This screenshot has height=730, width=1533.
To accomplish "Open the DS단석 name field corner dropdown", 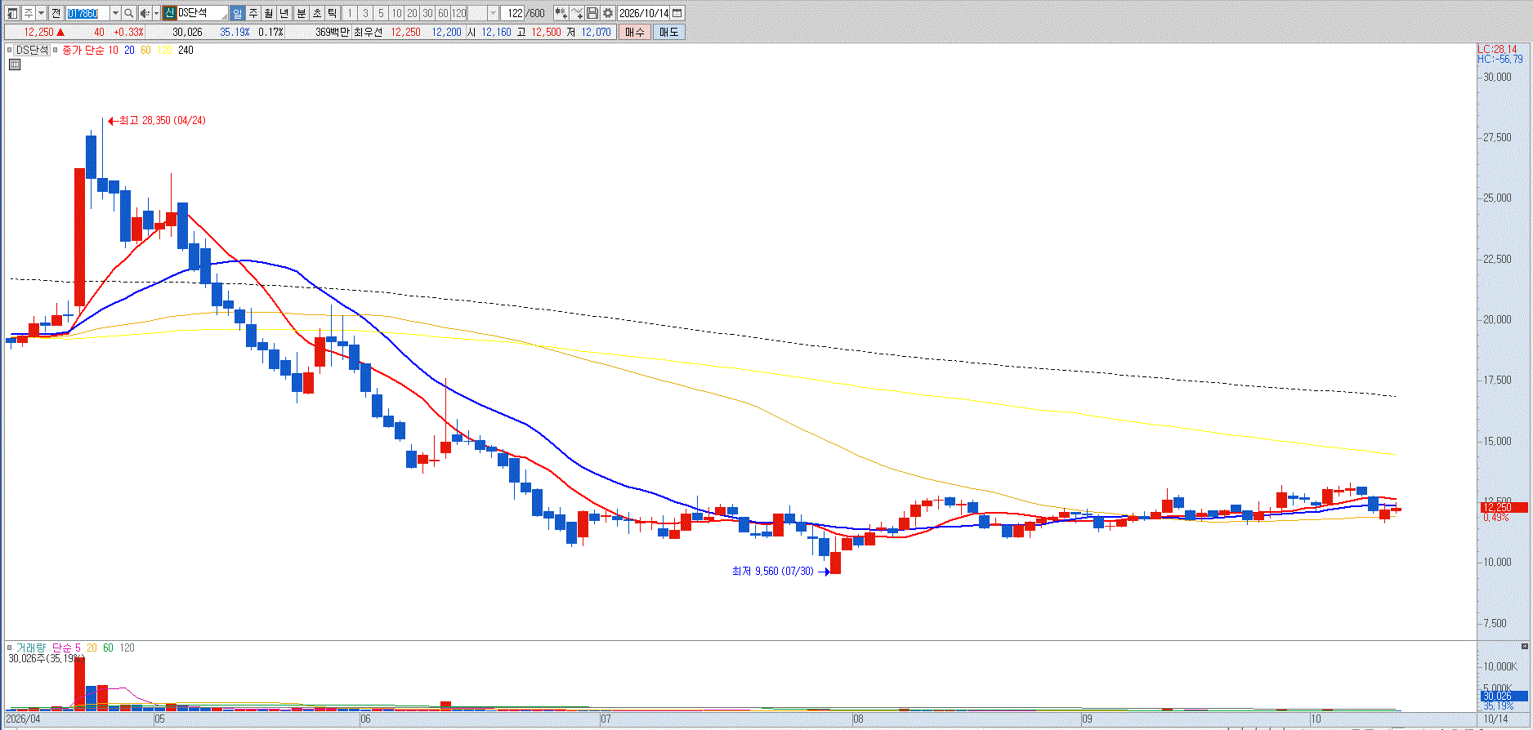I will click(224, 16).
